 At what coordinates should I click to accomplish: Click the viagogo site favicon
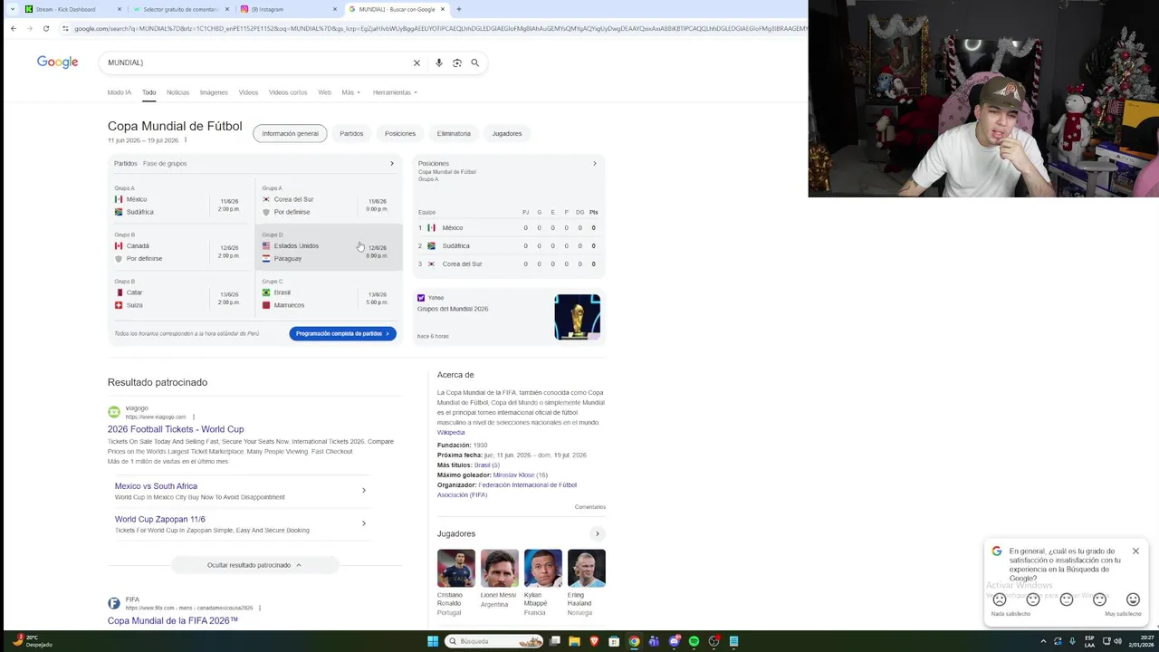(x=114, y=412)
